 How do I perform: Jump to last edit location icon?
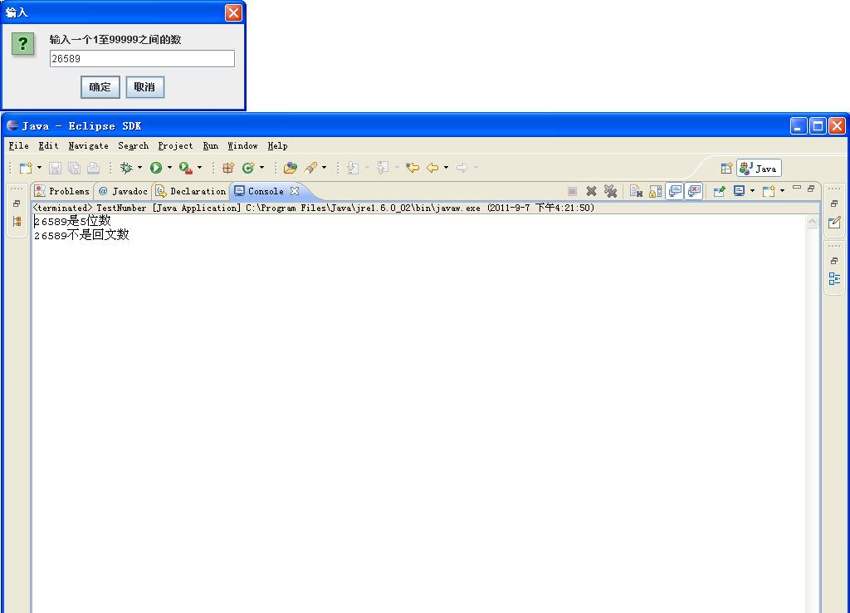click(413, 168)
